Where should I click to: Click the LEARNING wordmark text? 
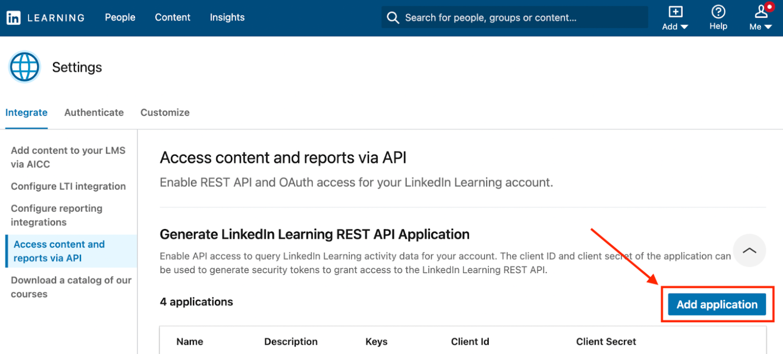tap(56, 18)
